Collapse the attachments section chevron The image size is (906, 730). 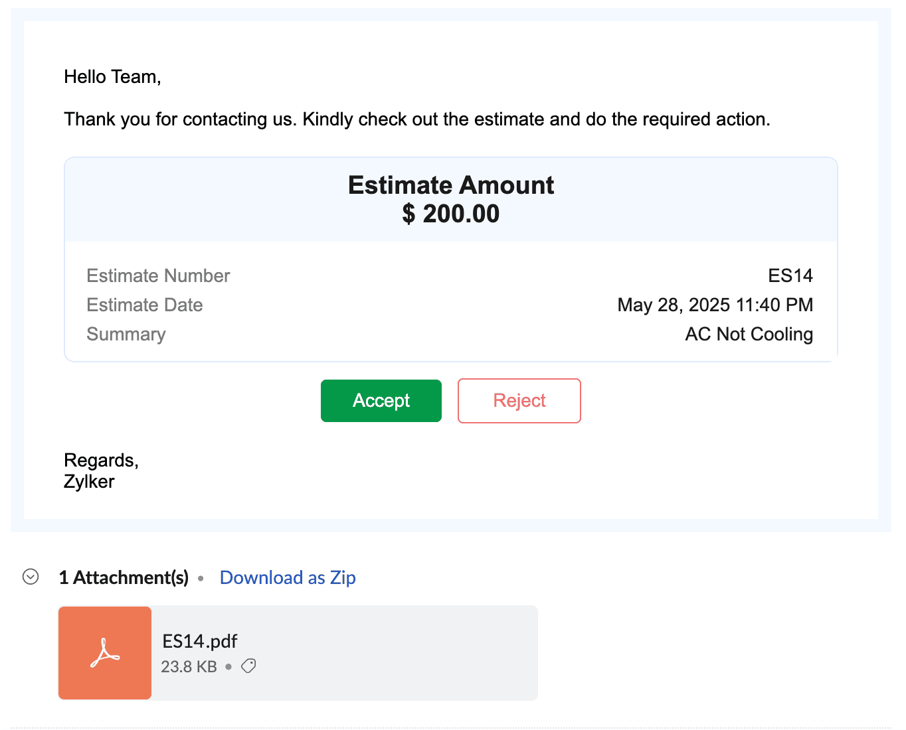(x=31, y=577)
